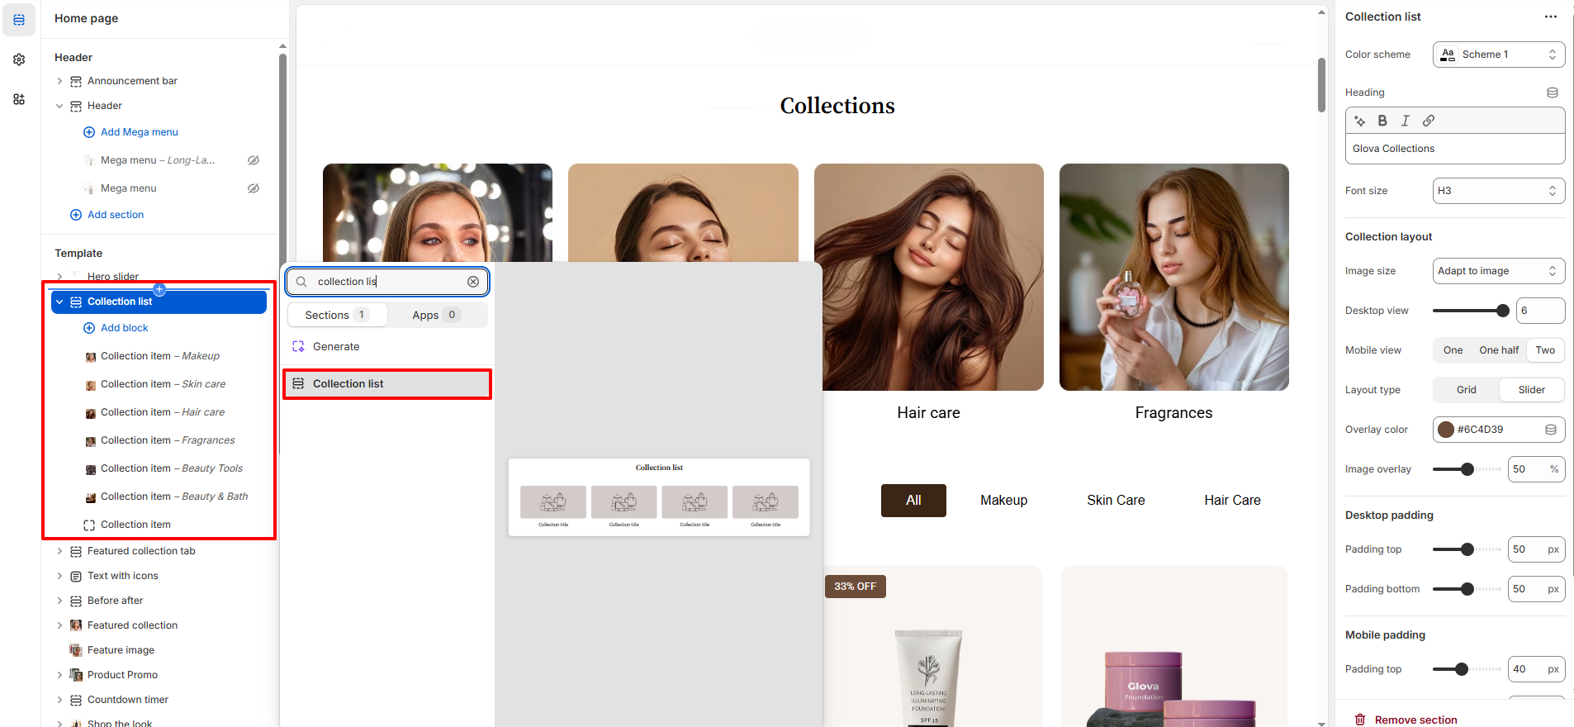Select Slider layout type
This screenshot has height=727, width=1574.
click(x=1531, y=390)
